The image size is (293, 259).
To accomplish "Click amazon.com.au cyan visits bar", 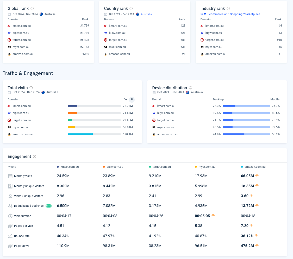I will [80, 134].
